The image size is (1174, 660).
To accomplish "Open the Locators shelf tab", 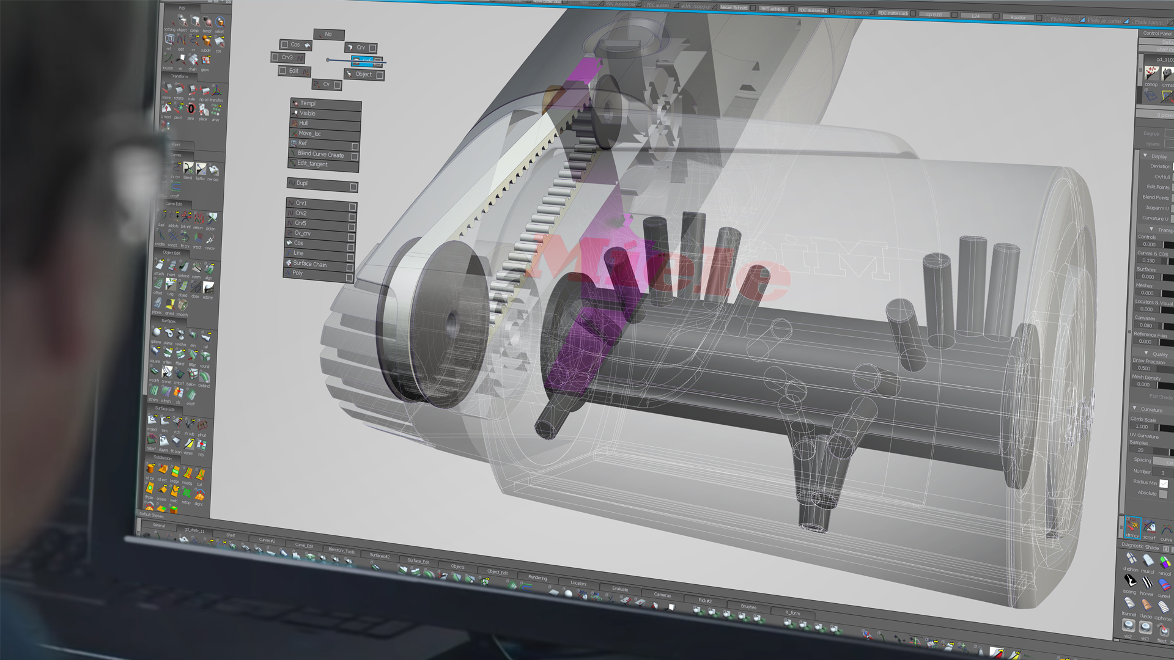I will [578, 583].
